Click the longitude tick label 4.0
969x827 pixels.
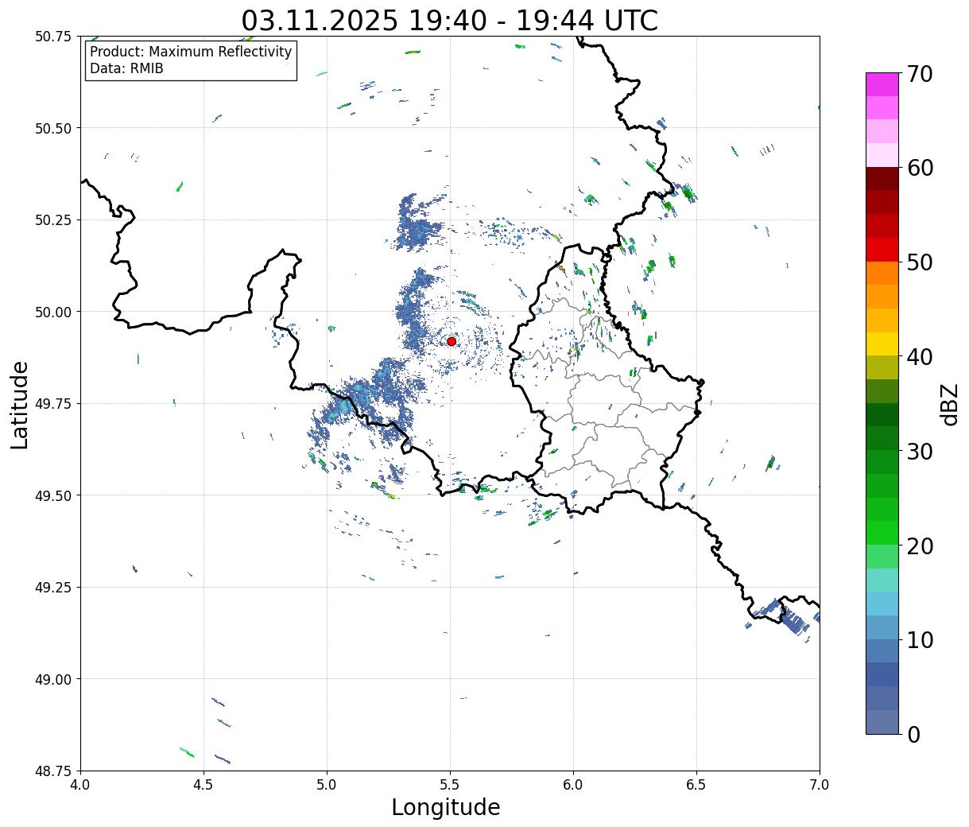pos(80,785)
